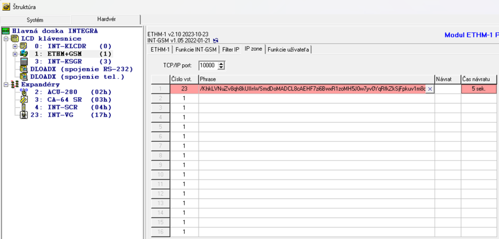Clear the phrase with the X button
Image resolution: width=499 pixels, height=239 pixels.
[x=430, y=89]
